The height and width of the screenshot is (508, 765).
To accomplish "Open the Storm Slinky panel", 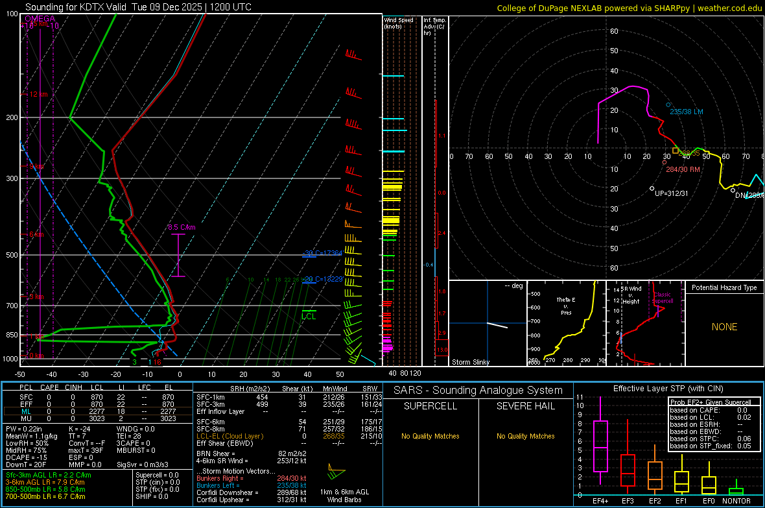I will (488, 323).
